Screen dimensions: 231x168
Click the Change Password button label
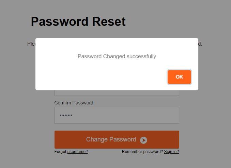(x=111, y=139)
